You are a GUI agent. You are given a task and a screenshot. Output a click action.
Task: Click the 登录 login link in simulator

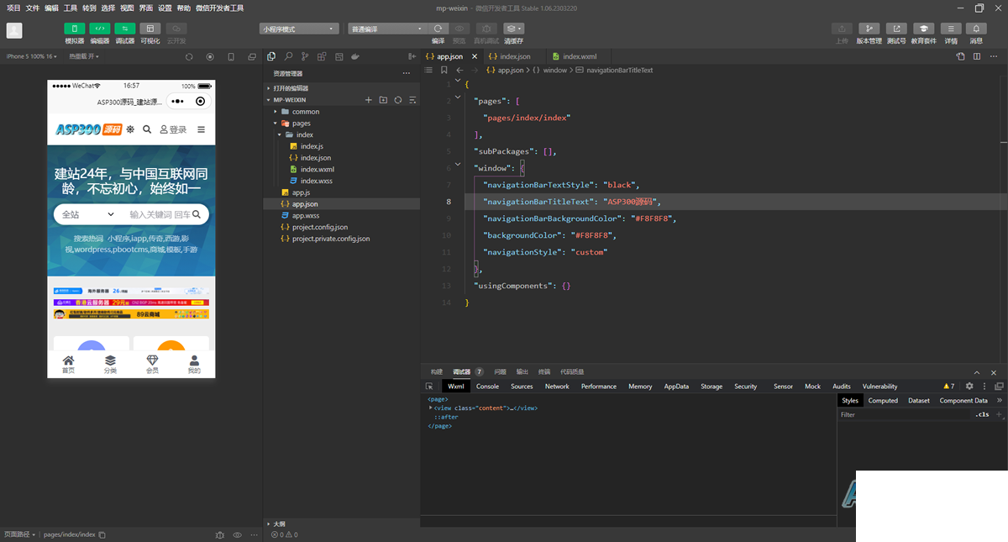[174, 129]
